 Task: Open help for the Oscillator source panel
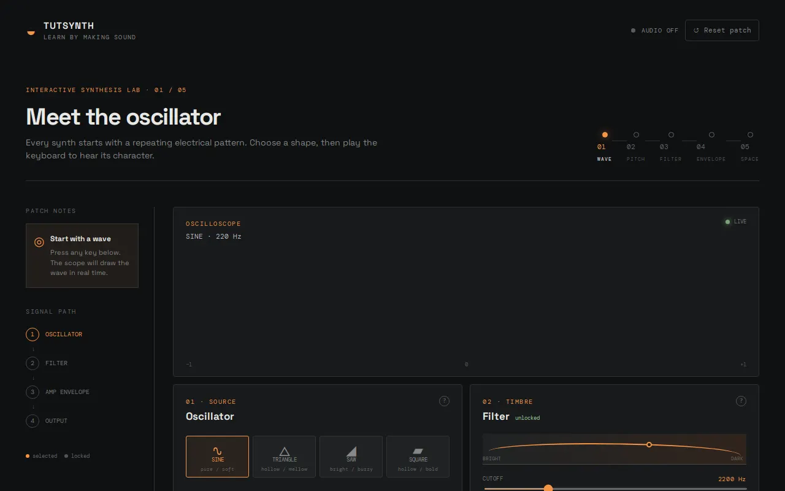pyautogui.click(x=445, y=401)
